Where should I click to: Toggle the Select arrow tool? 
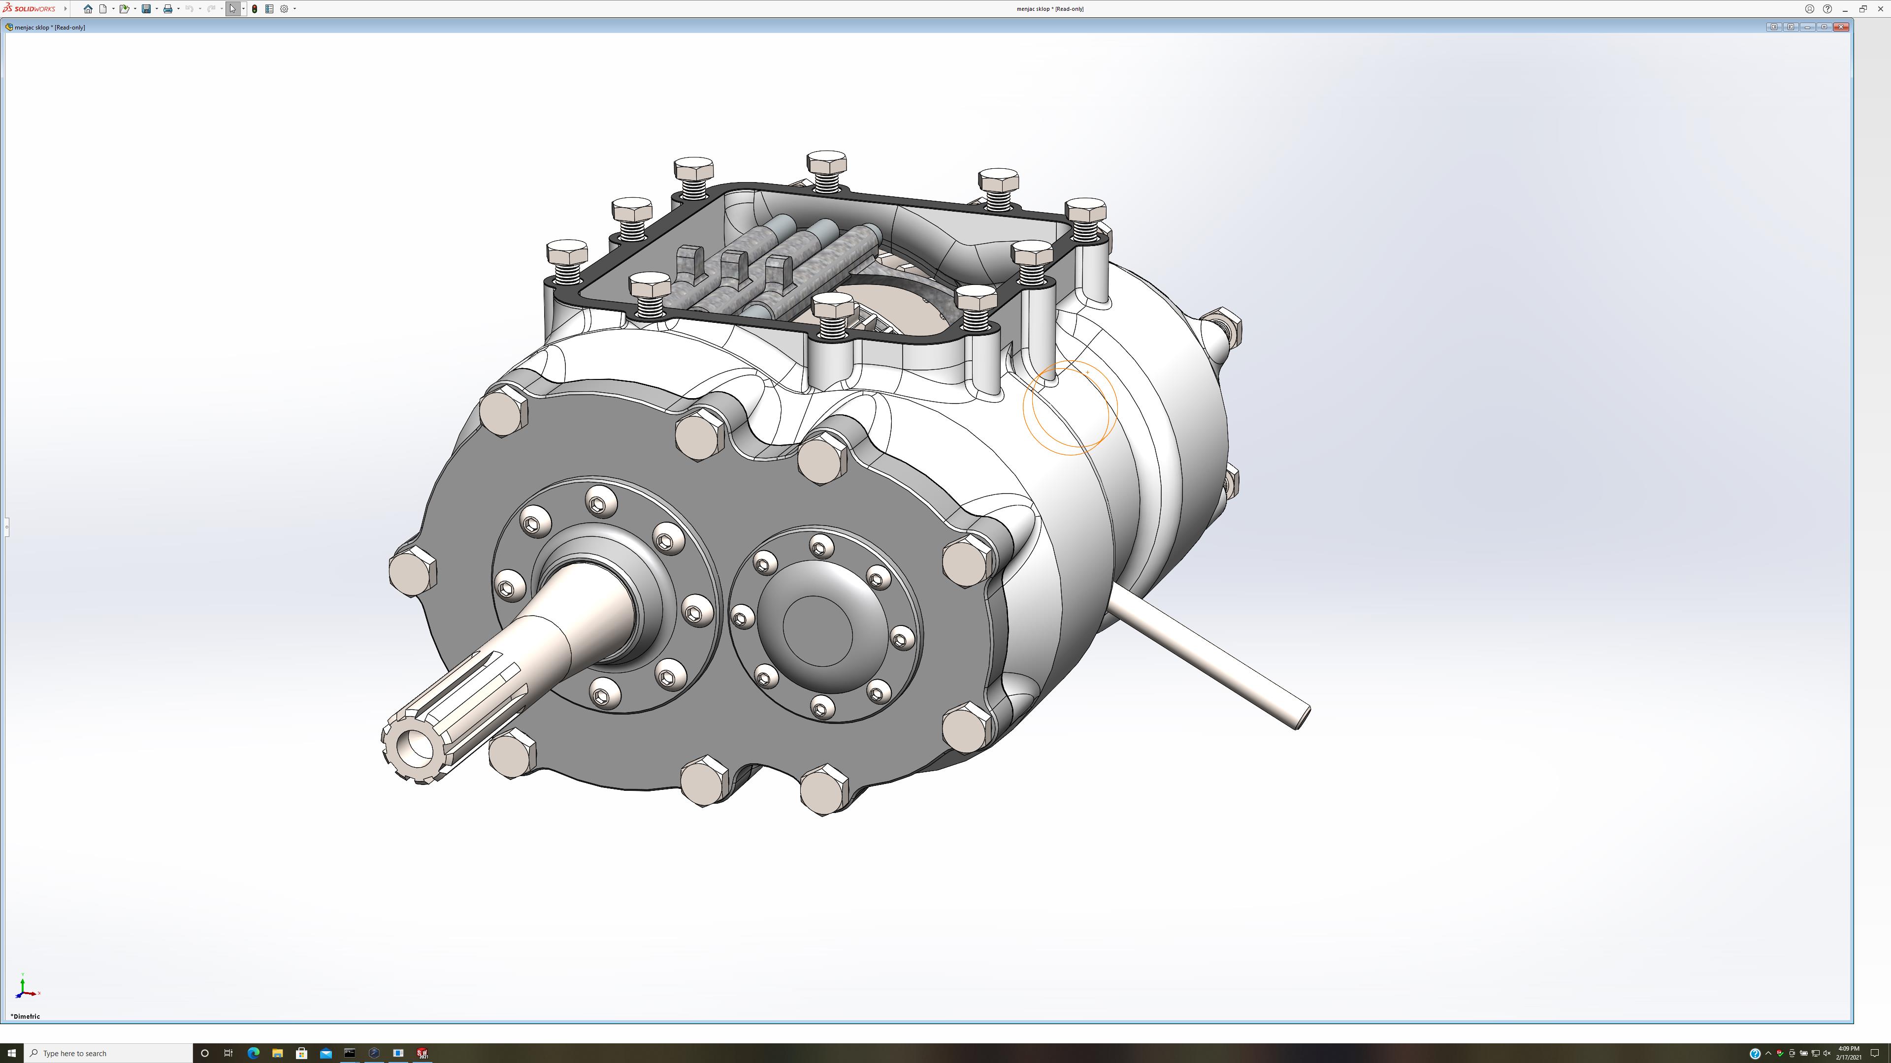[x=233, y=9]
